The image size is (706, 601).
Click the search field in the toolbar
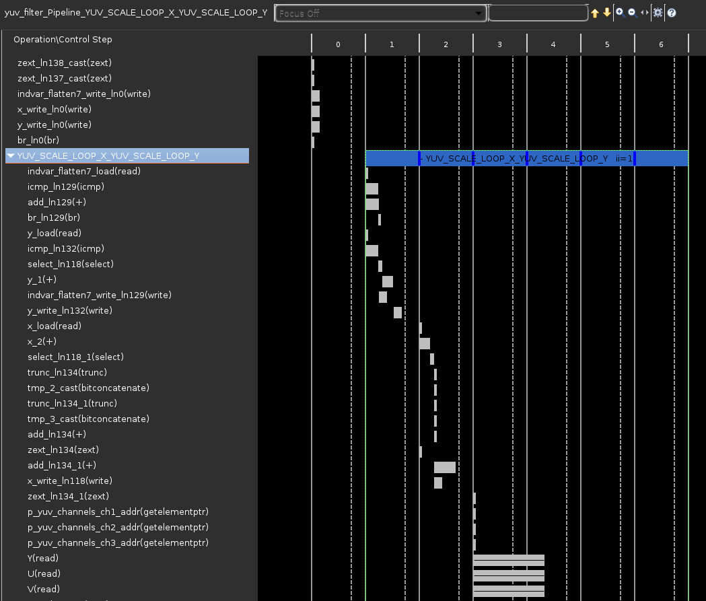click(x=538, y=13)
